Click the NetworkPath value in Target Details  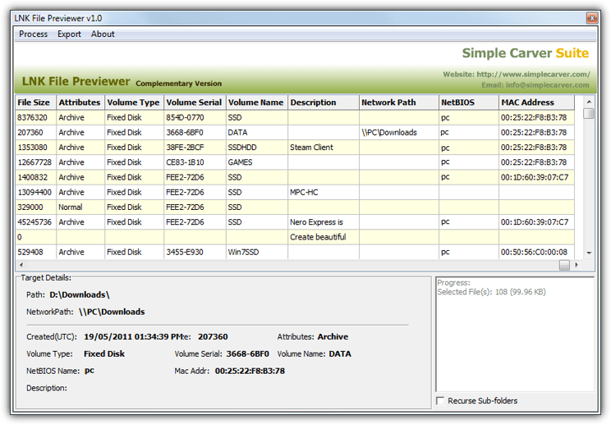tap(112, 312)
